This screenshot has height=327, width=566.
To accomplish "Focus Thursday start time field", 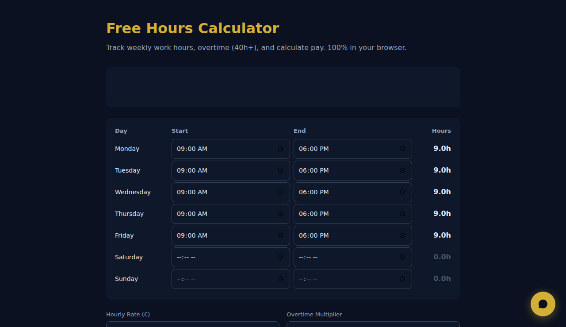I will pyautogui.click(x=231, y=214).
